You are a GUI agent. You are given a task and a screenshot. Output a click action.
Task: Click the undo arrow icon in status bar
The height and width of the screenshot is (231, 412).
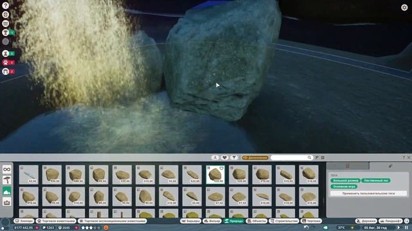click(x=306, y=228)
